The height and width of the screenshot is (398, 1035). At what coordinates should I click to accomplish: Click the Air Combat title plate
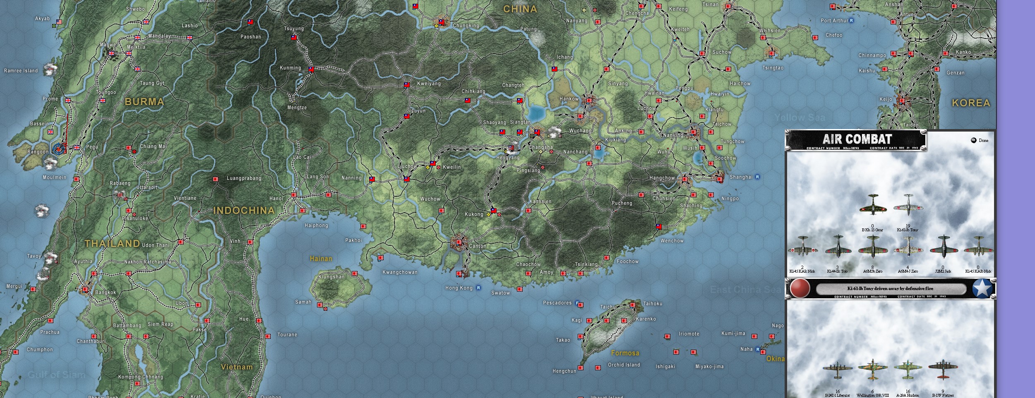[x=856, y=140]
